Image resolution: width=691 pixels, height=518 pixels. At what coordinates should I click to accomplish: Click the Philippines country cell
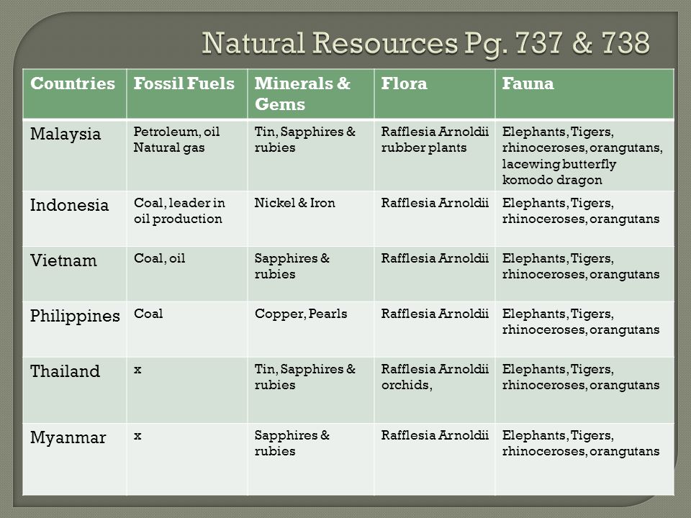74,330
